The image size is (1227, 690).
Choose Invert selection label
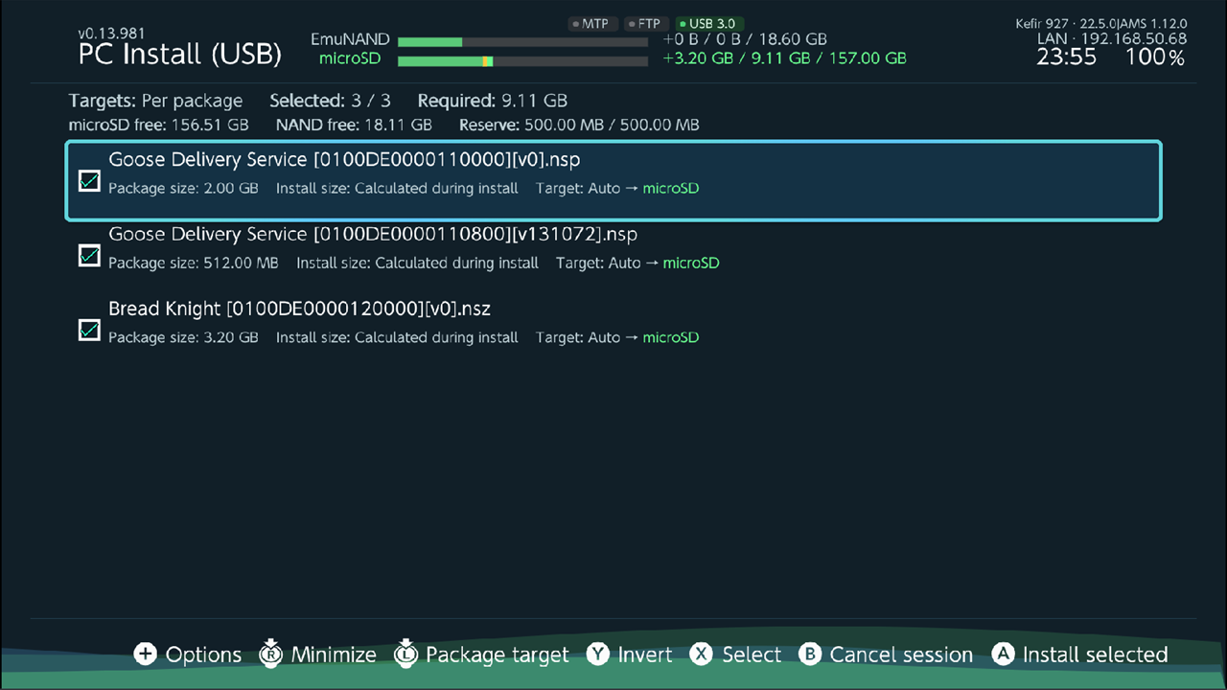[645, 655]
